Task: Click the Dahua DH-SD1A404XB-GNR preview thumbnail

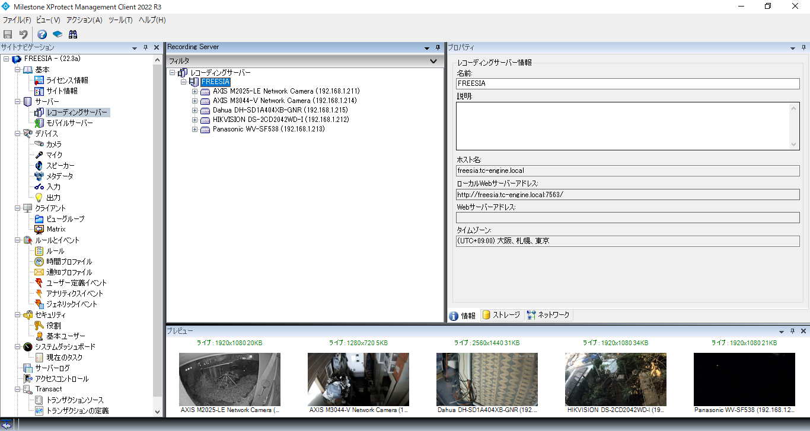Action: point(487,379)
